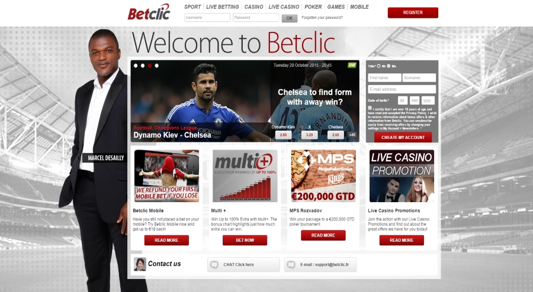Click the red REGISTER button
This screenshot has width=533, height=292.
(413, 12)
